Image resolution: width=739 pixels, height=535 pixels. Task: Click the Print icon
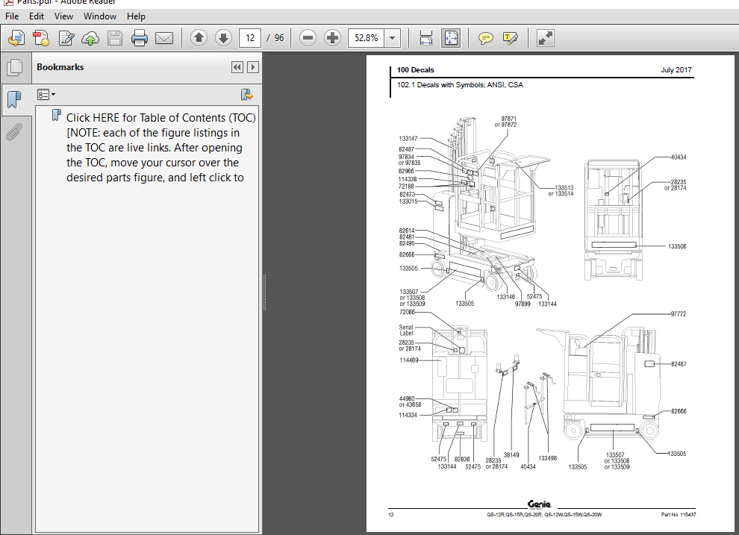(139, 38)
